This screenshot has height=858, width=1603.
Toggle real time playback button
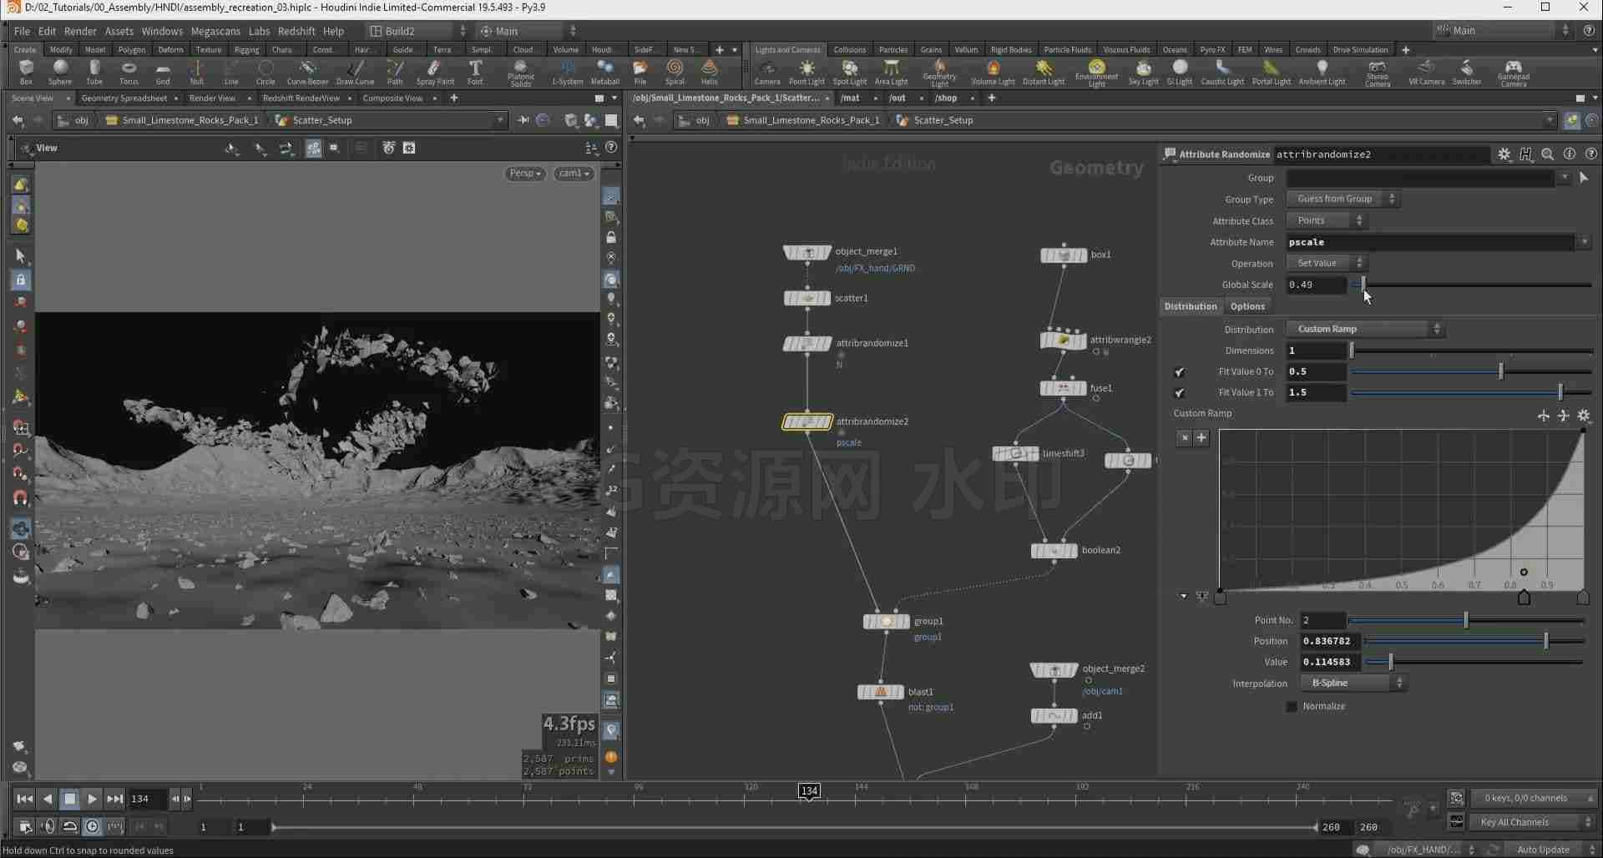93,826
